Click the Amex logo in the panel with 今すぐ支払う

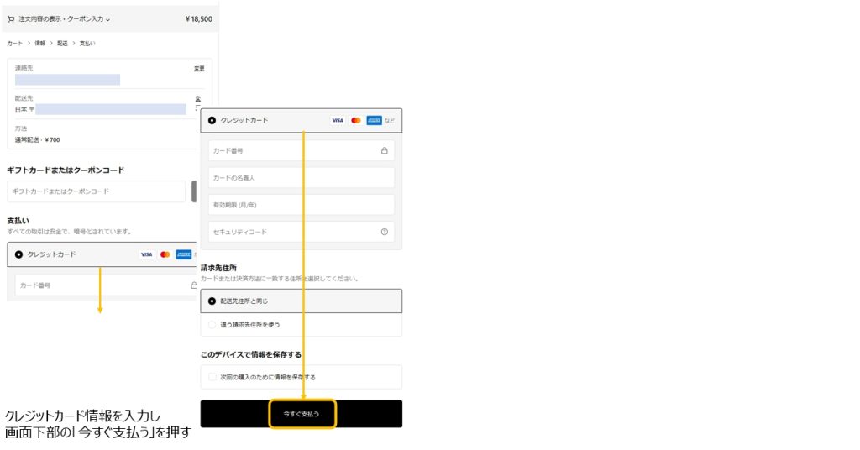coord(374,121)
